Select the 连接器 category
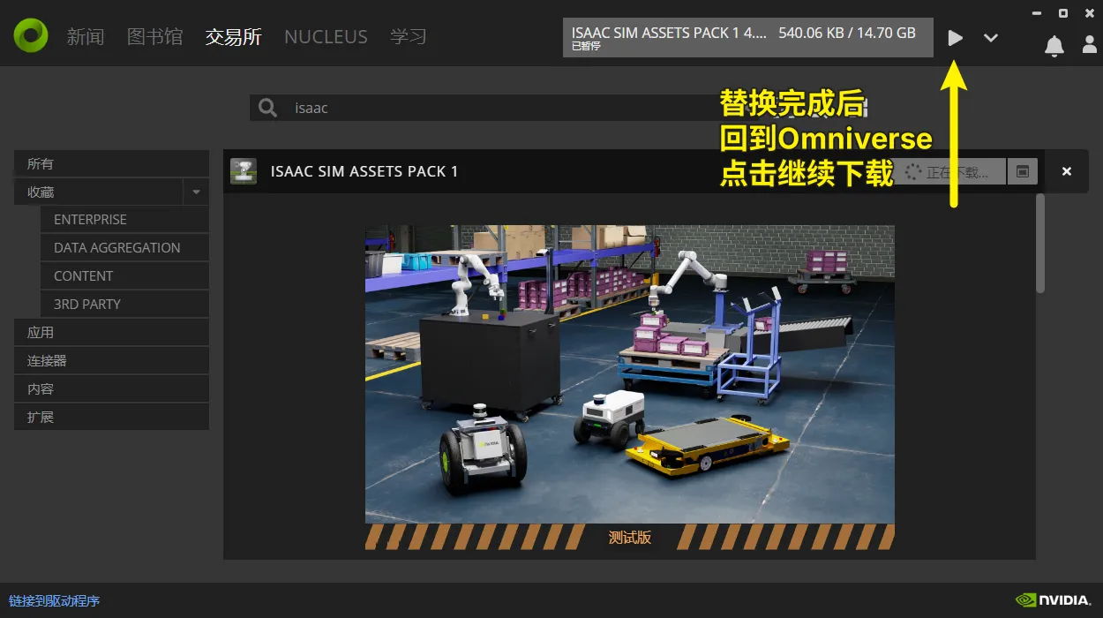Image resolution: width=1103 pixels, height=618 pixels. (111, 361)
